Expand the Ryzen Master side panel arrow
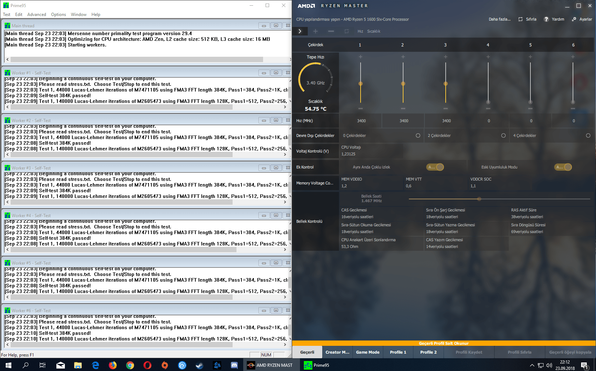The height and width of the screenshot is (371, 596). pos(300,31)
